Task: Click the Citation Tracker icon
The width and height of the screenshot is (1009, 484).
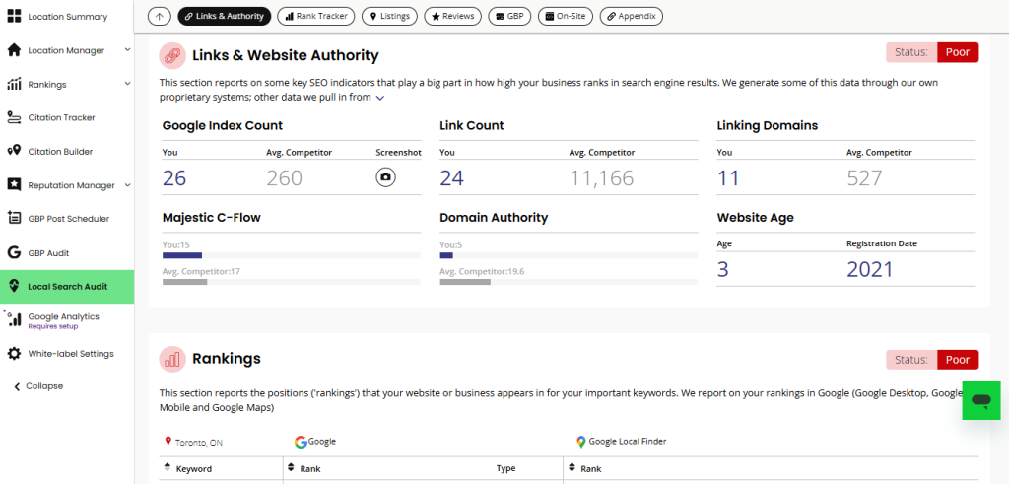Action: pyautogui.click(x=14, y=117)
